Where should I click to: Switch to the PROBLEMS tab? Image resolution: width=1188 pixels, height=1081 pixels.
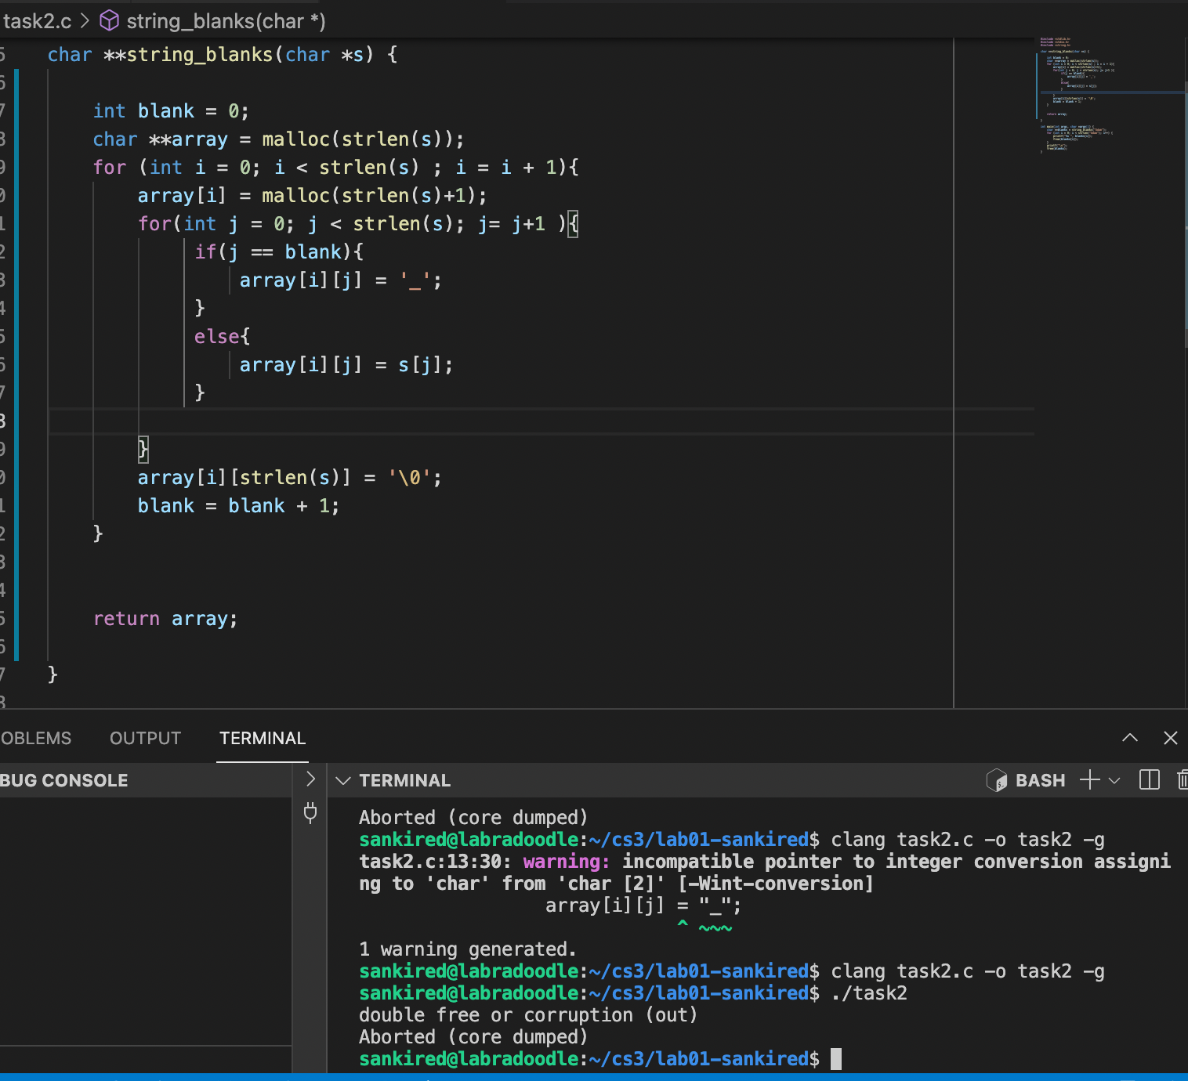point(35,739)
